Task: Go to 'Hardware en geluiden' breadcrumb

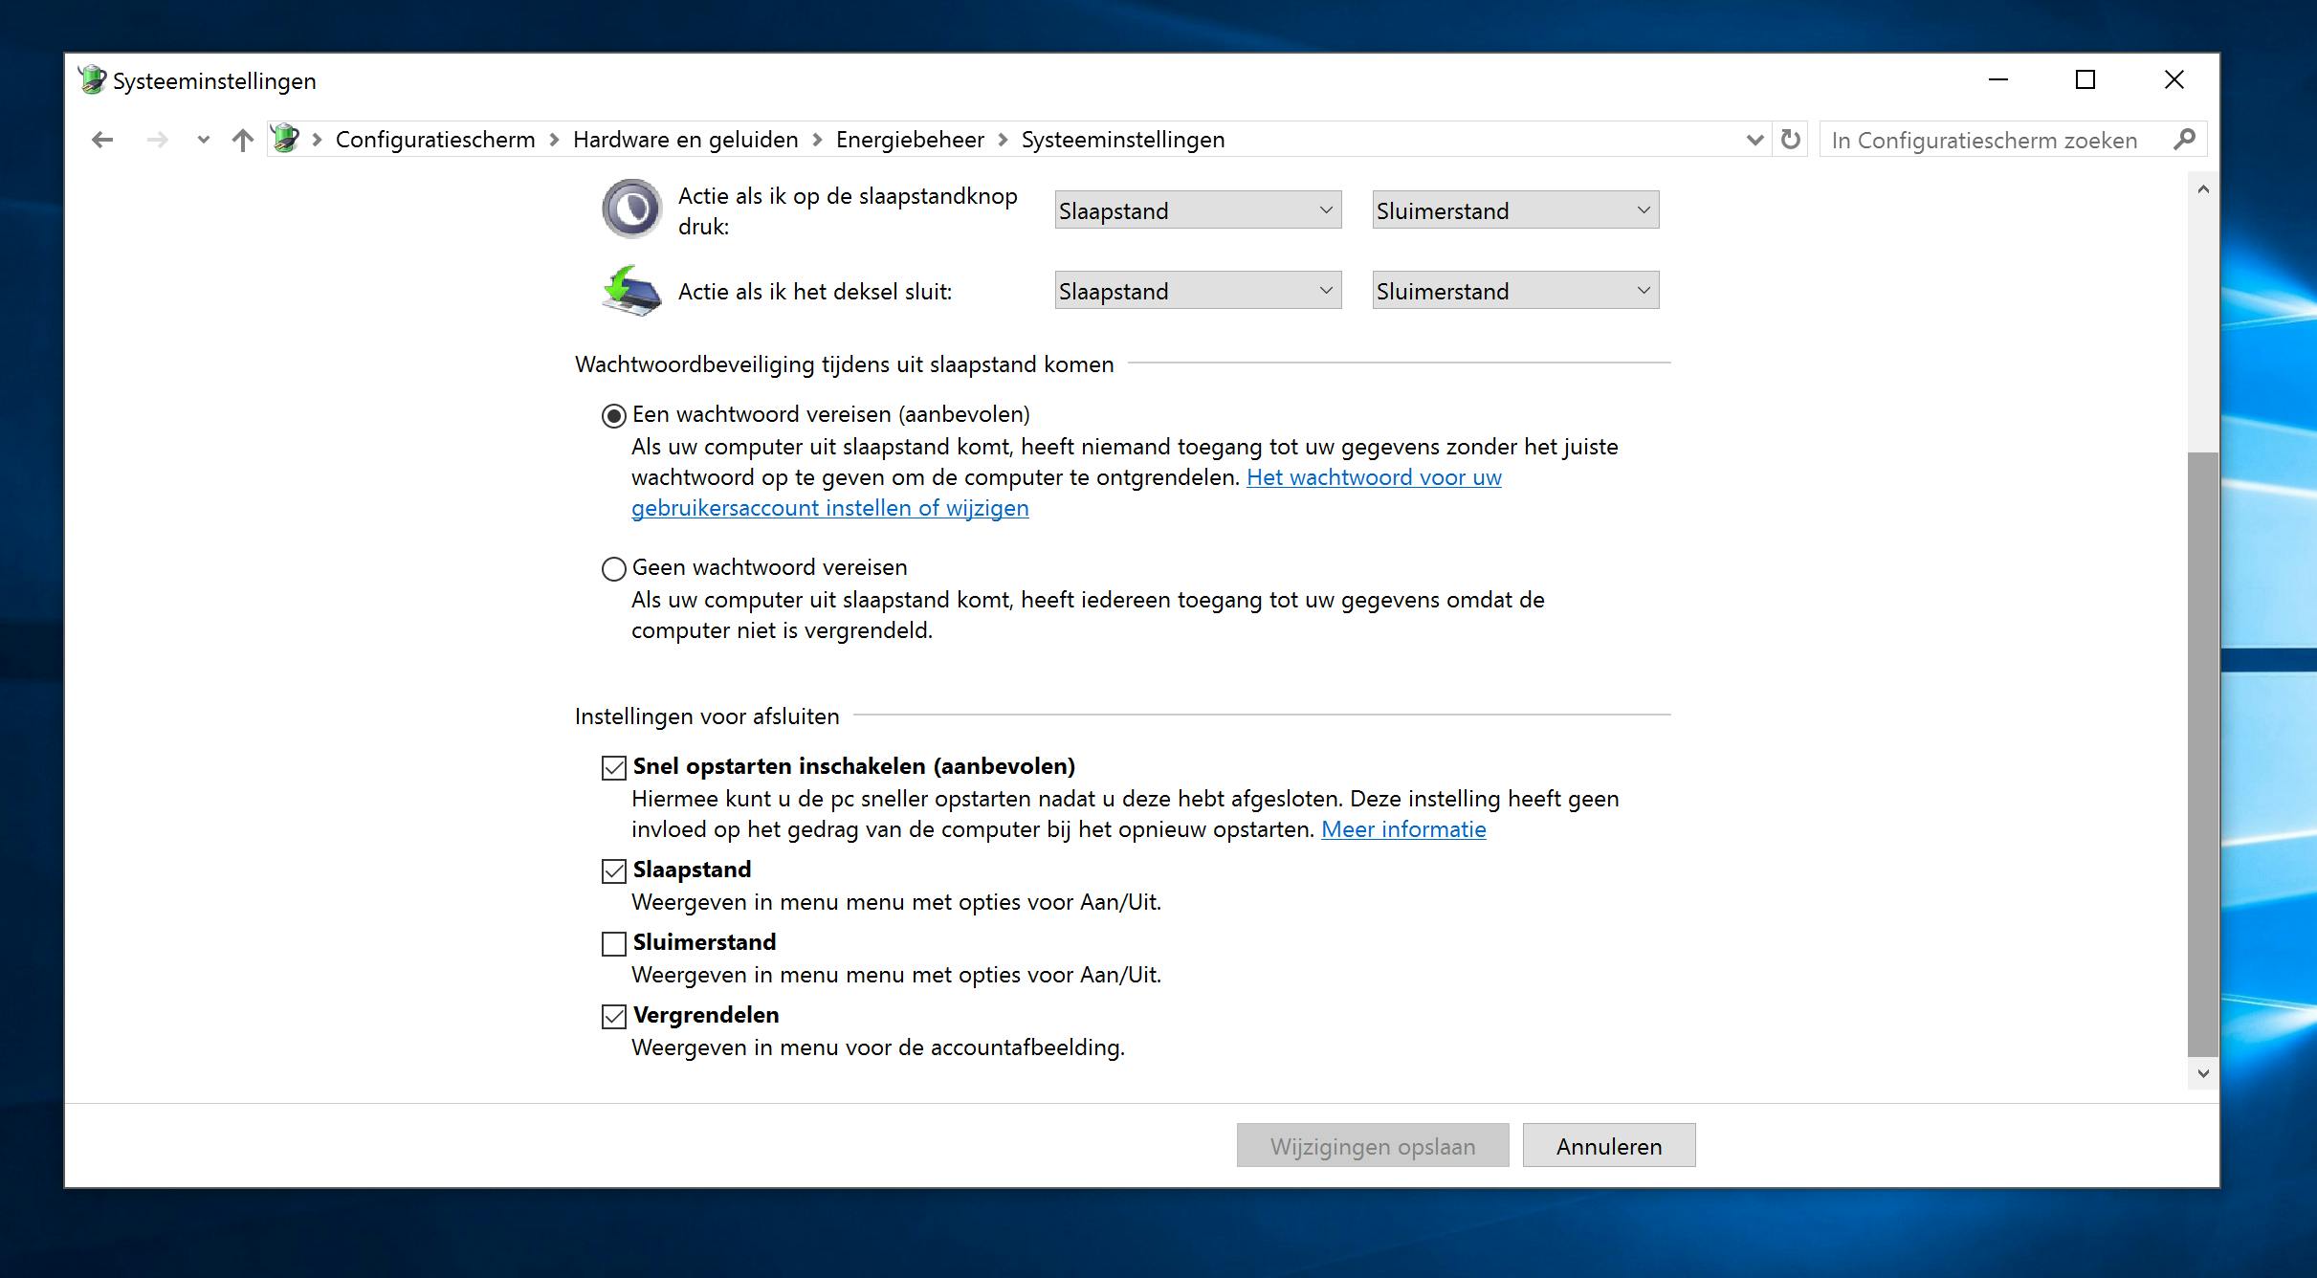Action: 685,140
